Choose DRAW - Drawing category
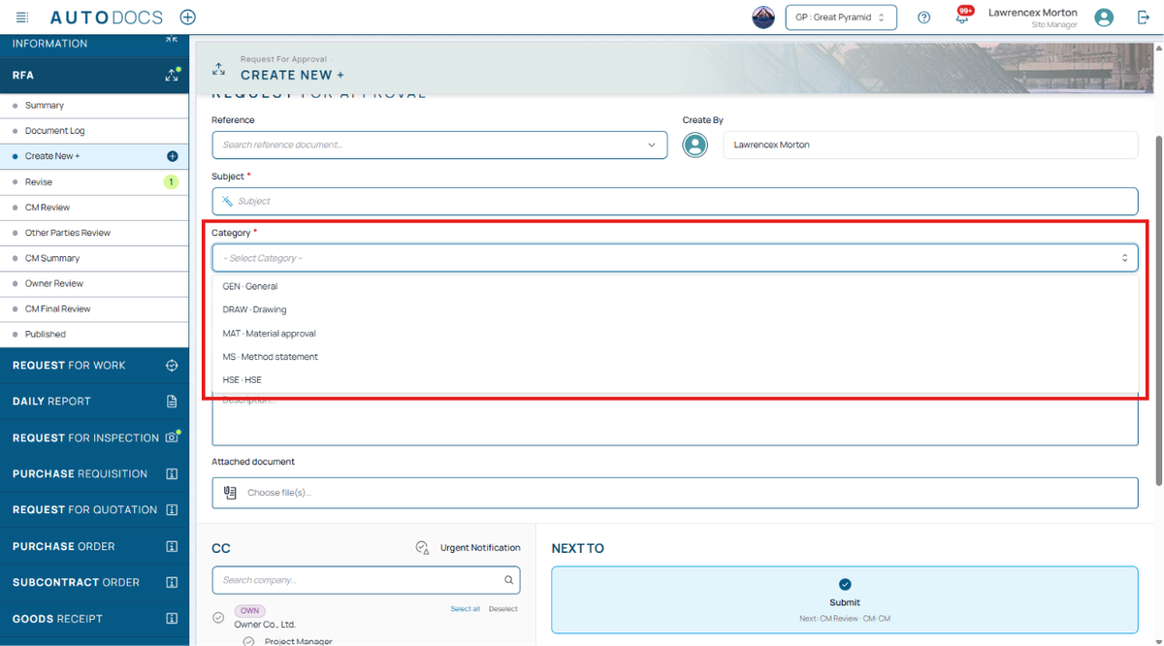 [x=674, y=309]
